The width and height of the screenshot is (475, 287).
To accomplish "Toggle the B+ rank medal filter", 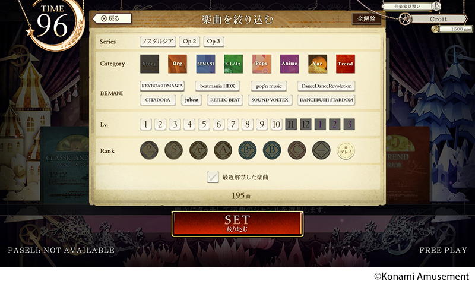I will pyautogui.click(x=248, y=150).
